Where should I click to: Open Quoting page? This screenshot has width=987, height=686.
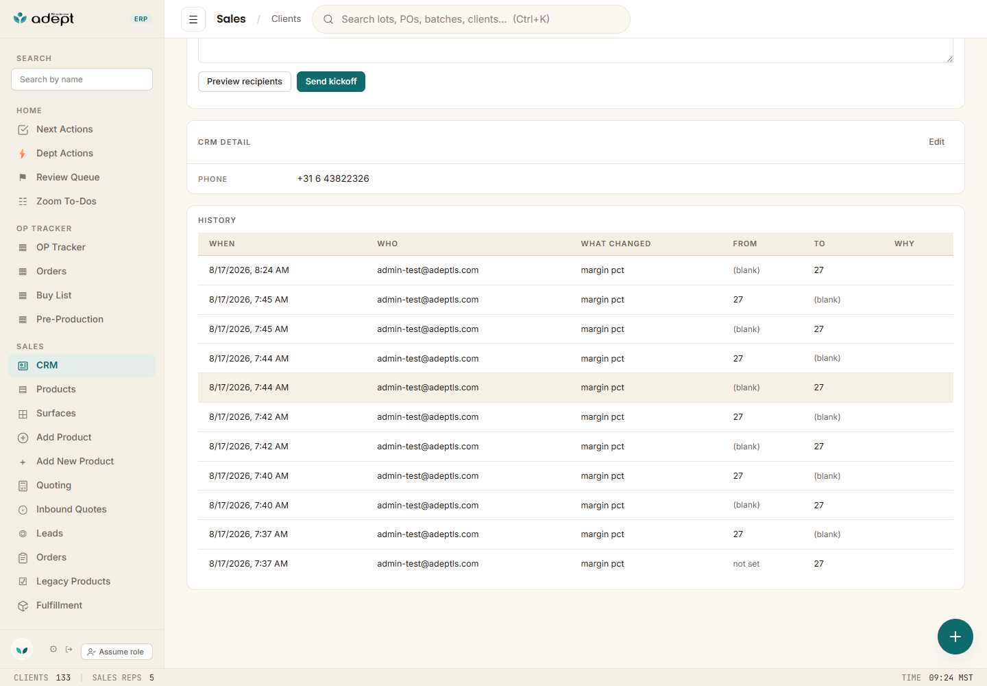(x=82, y=485)
